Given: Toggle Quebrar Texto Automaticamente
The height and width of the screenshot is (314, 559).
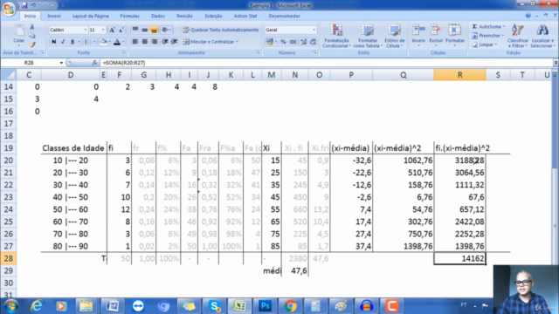Looking at the screenshot, I should (x=221, y=30).
